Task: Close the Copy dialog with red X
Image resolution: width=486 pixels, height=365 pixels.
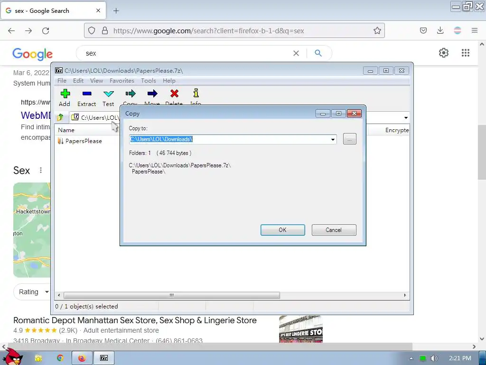Action: point(354,114)
